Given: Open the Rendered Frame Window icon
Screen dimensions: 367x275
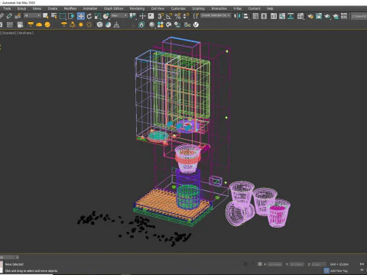Looking at the screenshot, I should [x=319, y=16].
